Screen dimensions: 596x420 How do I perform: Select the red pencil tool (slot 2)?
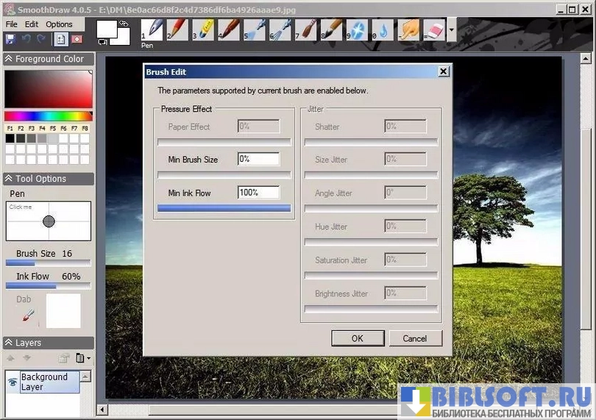(177, 29)
